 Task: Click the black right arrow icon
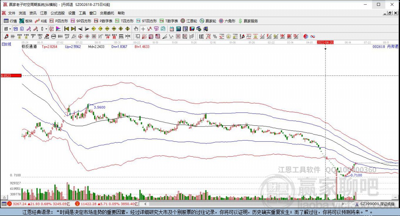(x=87, y=29)
